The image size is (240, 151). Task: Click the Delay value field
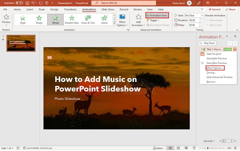click(x=194, y=25)
